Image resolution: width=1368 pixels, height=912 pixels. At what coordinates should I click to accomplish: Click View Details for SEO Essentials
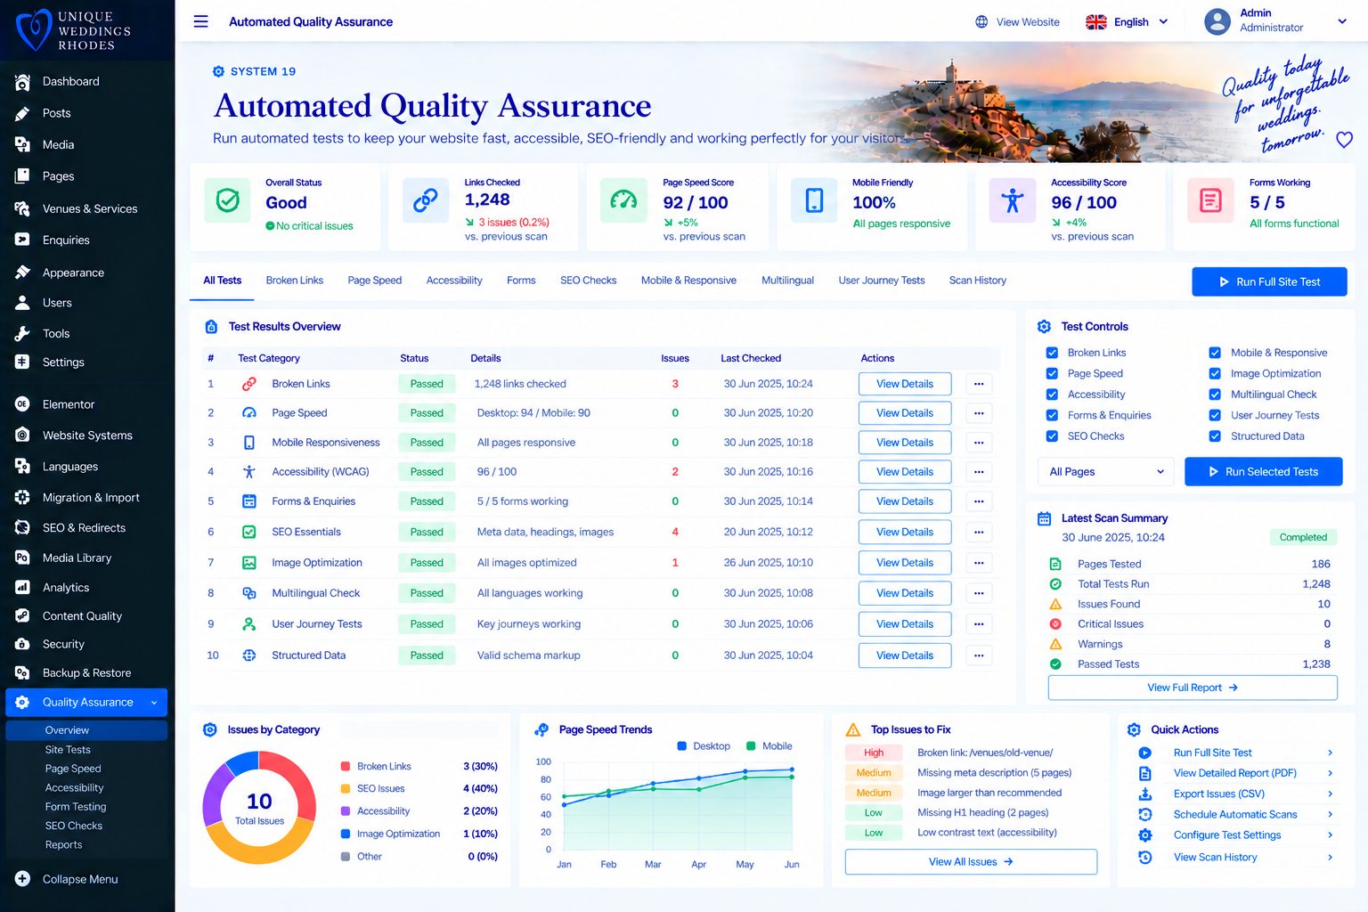point(905,532)
